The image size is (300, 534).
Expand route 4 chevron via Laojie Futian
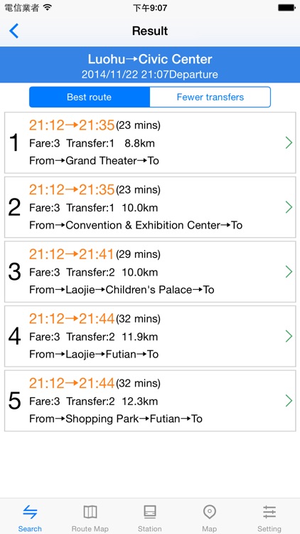pos(289,336)
